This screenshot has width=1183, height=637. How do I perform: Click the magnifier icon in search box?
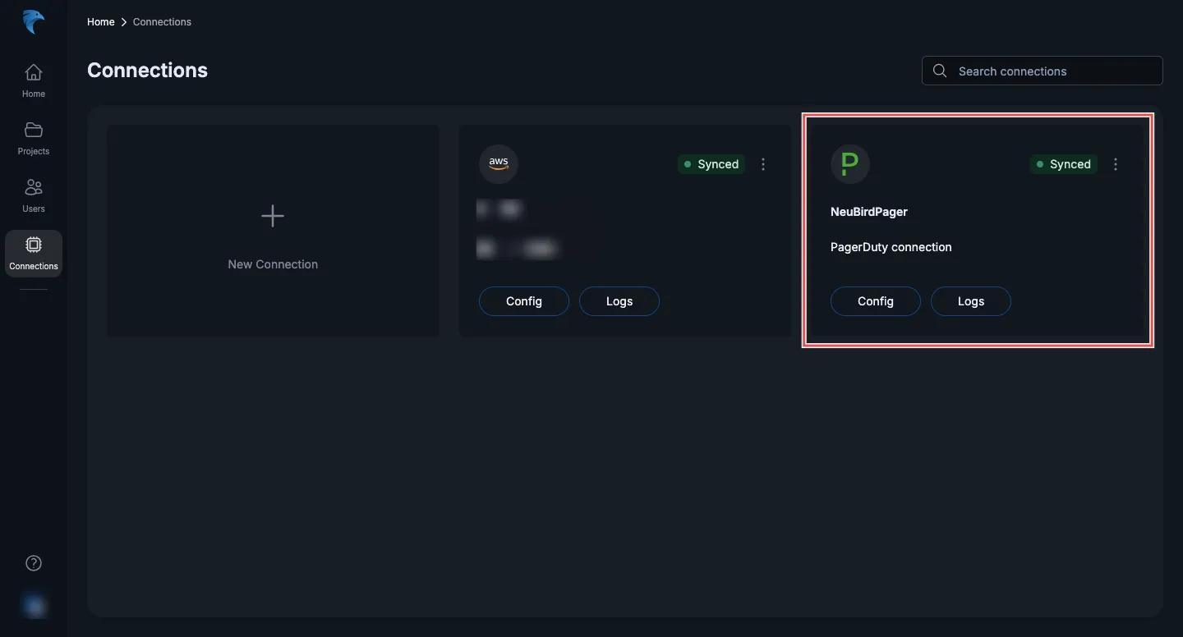tap(941, 71)
